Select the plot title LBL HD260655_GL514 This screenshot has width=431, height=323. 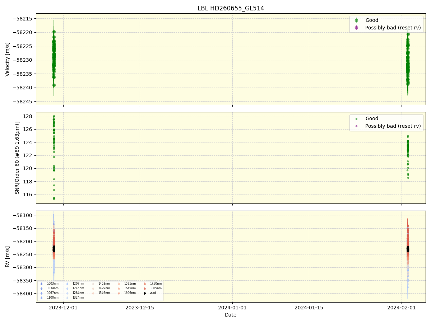231,8
